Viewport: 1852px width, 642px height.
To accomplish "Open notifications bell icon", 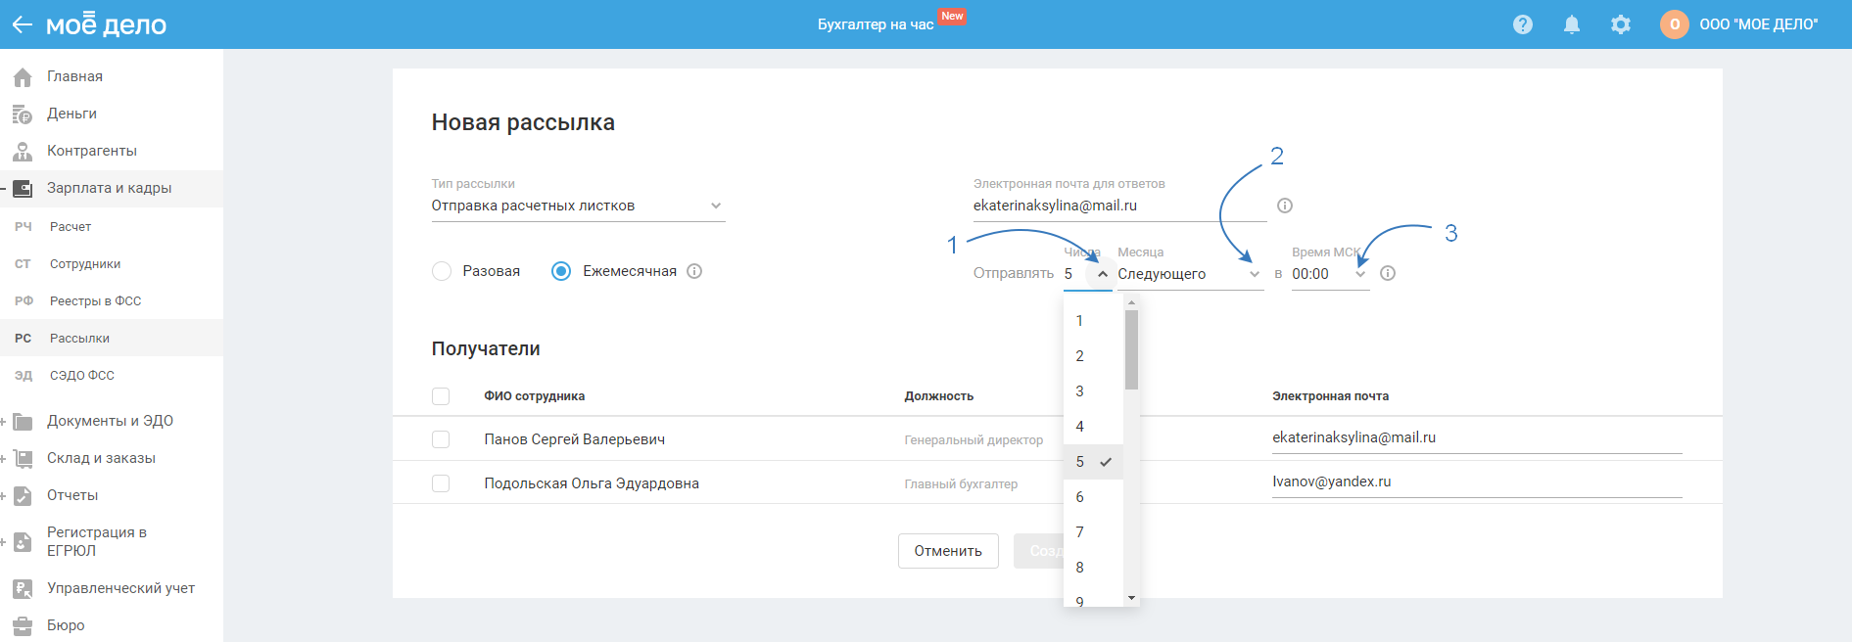I will click(1571, 24).
